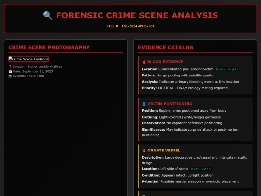Click 'No apparent defensive positioning' observation line
Screen dimensions: 261x196
pyautogui.click(x=182, y=123)
